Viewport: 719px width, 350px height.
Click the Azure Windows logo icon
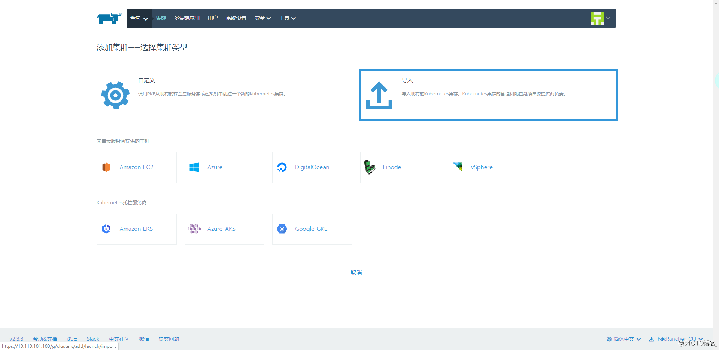[194, 167]
